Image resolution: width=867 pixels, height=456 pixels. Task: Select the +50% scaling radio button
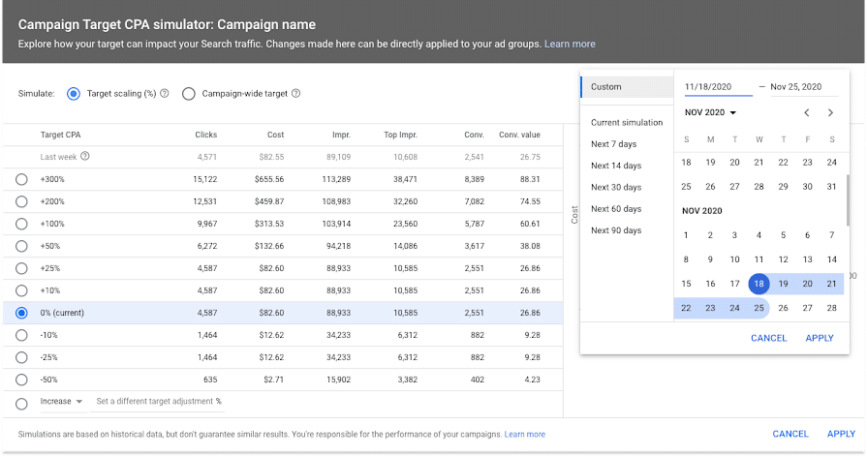pos(22,246)
